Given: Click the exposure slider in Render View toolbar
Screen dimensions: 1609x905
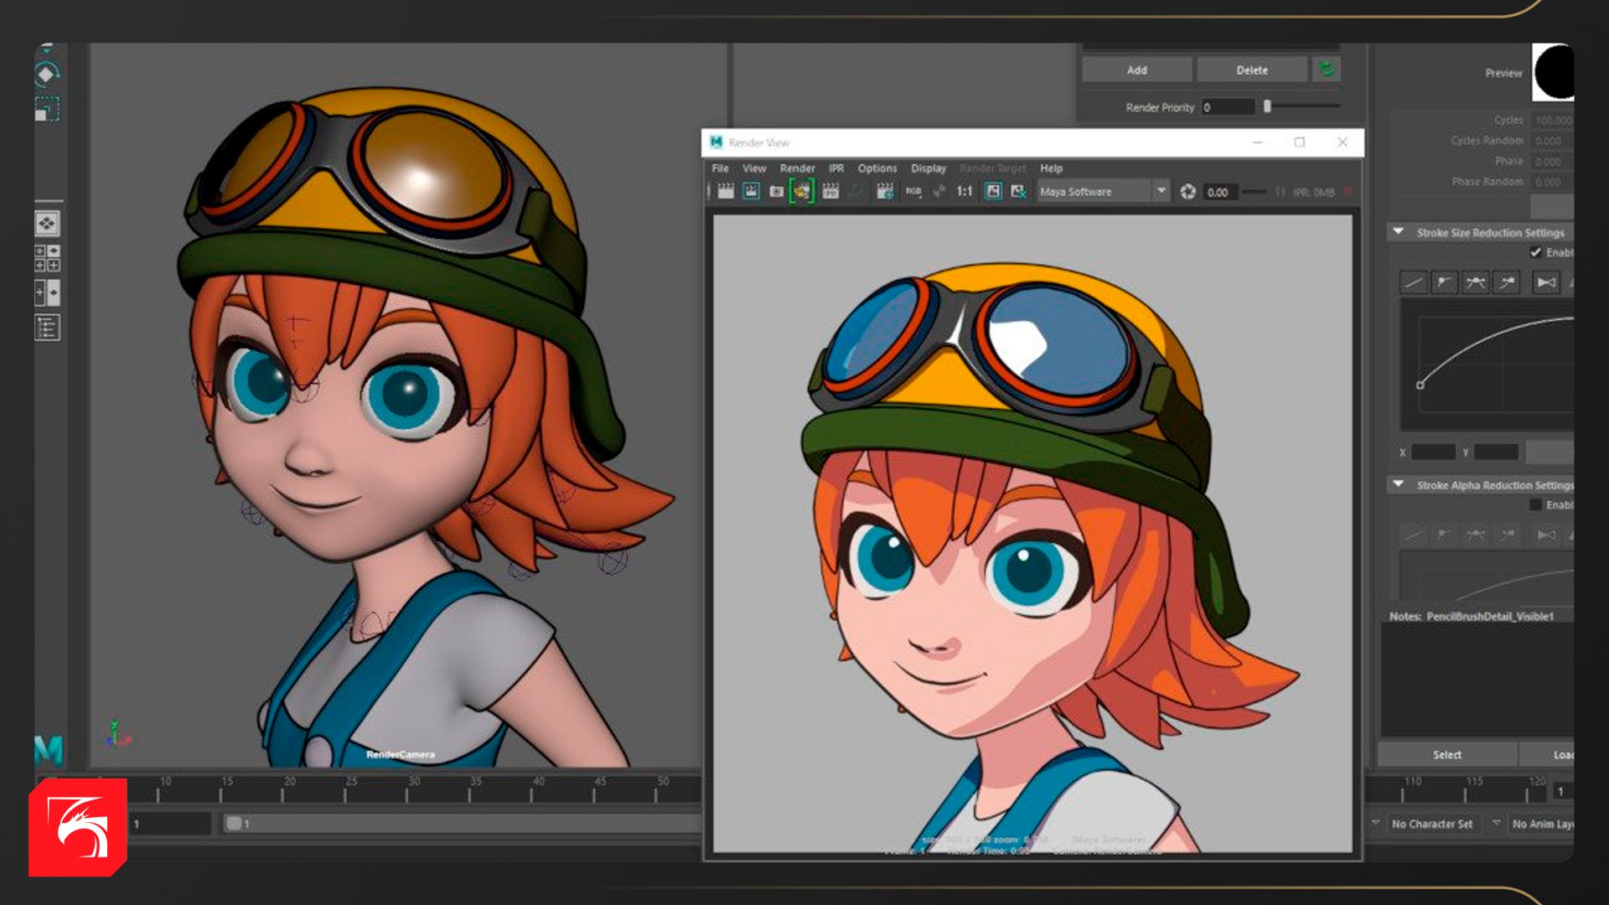Looking at the screenshot, I should pos(1254,192).
